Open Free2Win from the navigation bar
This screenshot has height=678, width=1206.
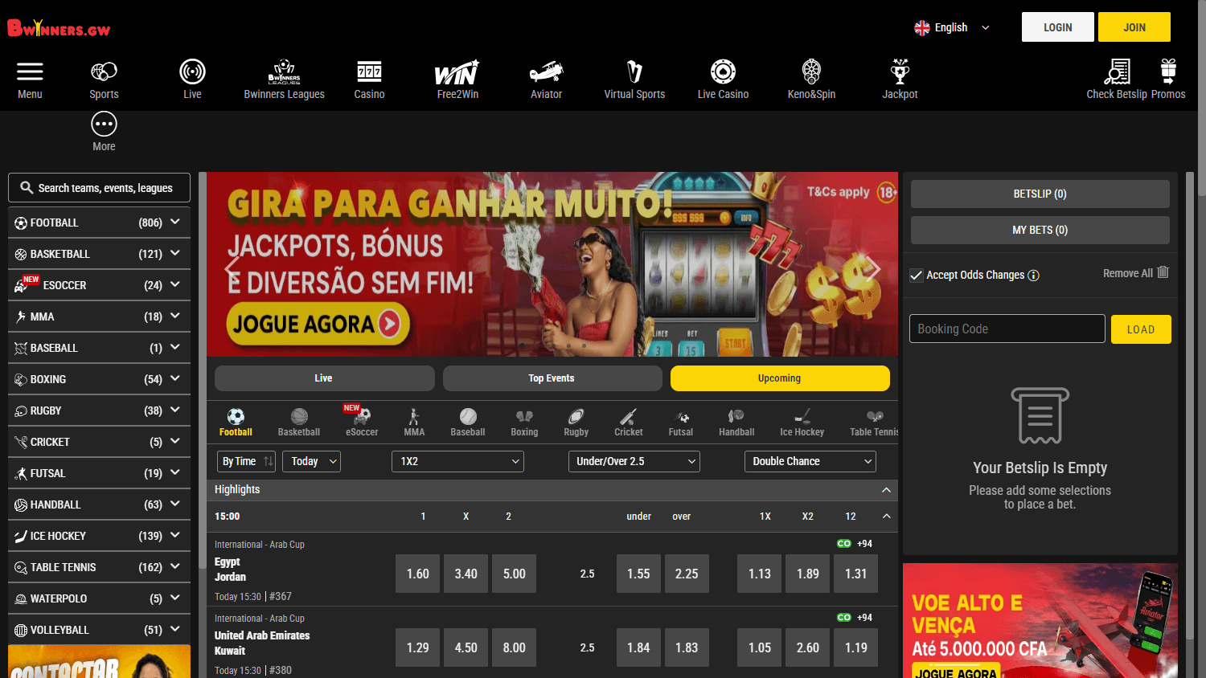pos(457,78)
